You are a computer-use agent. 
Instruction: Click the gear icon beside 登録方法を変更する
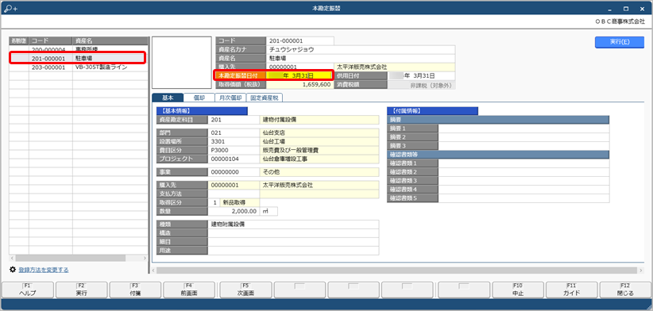point(13,270)
